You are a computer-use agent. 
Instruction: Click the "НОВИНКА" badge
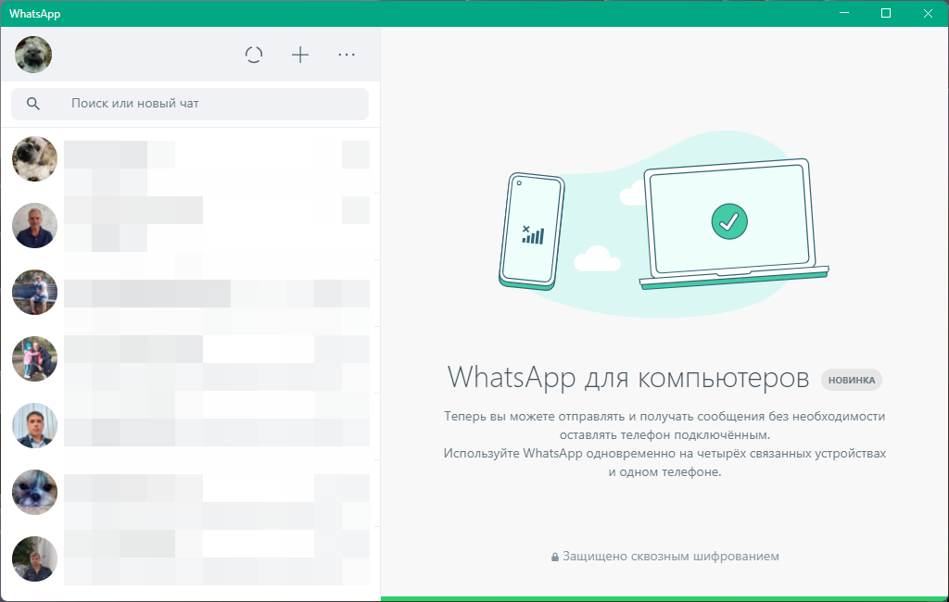click(852, 380)
